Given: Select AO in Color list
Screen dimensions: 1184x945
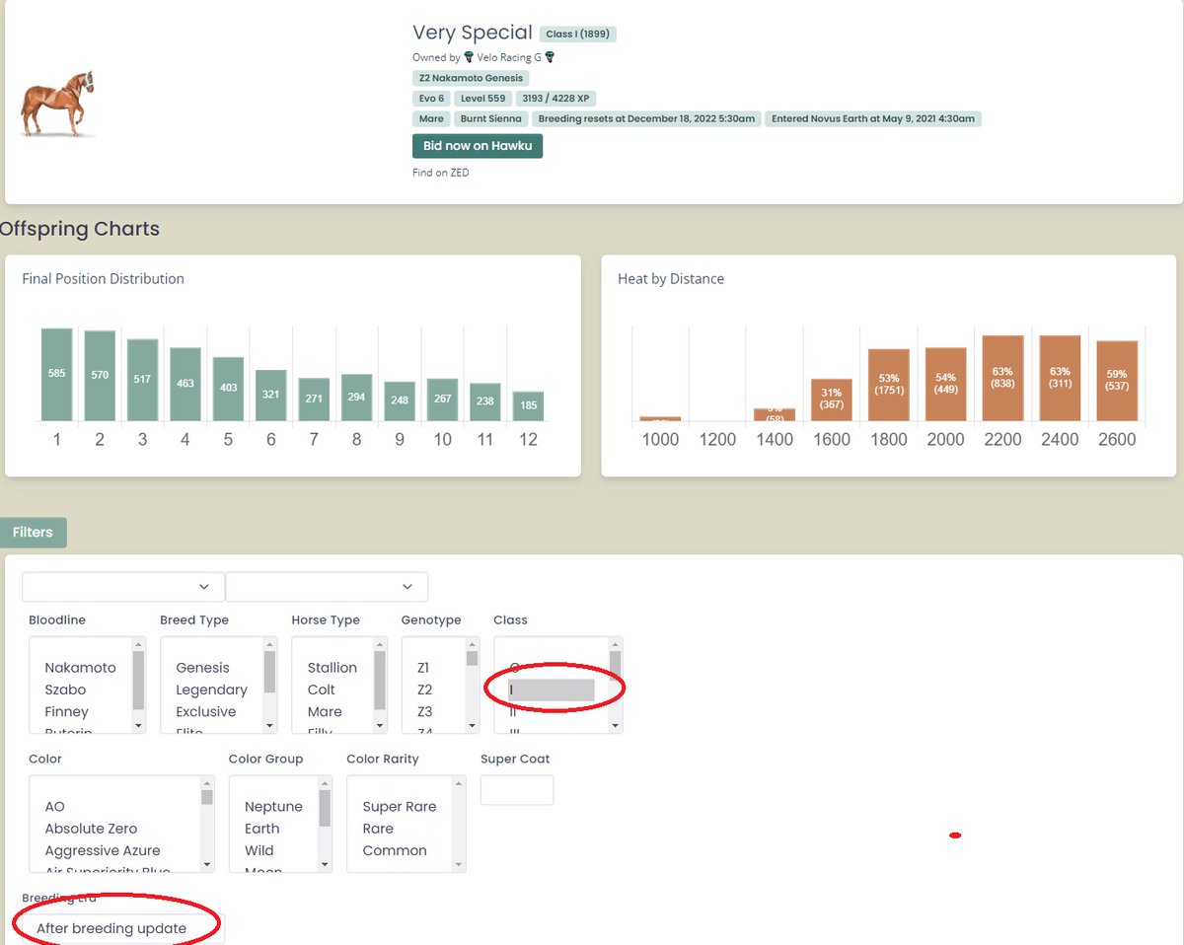Looking at the screenshot, I should pyautogui.click(x=55, y=807).
